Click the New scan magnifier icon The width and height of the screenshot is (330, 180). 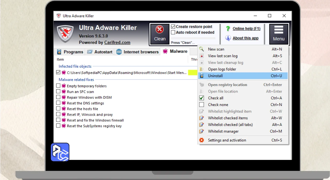202,49
